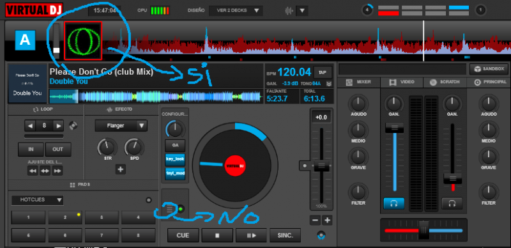Viewport: 511px width, 248px height.
Task: Click the loop double-arrow adjust icon
Action: [x=45, y=171]
